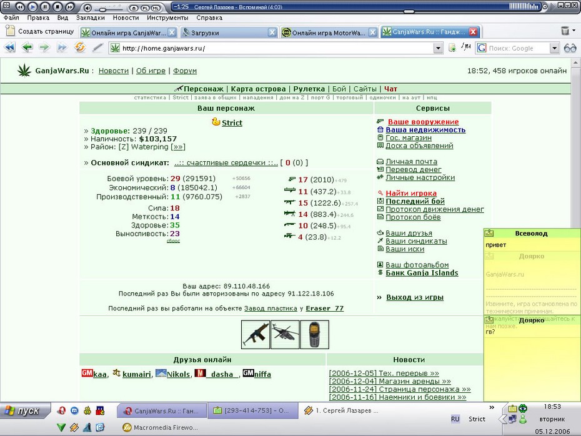Open the Рулетка page menu item
Image resolution: width=581 pixels, height=436 pixels.
tap(309, 89)
